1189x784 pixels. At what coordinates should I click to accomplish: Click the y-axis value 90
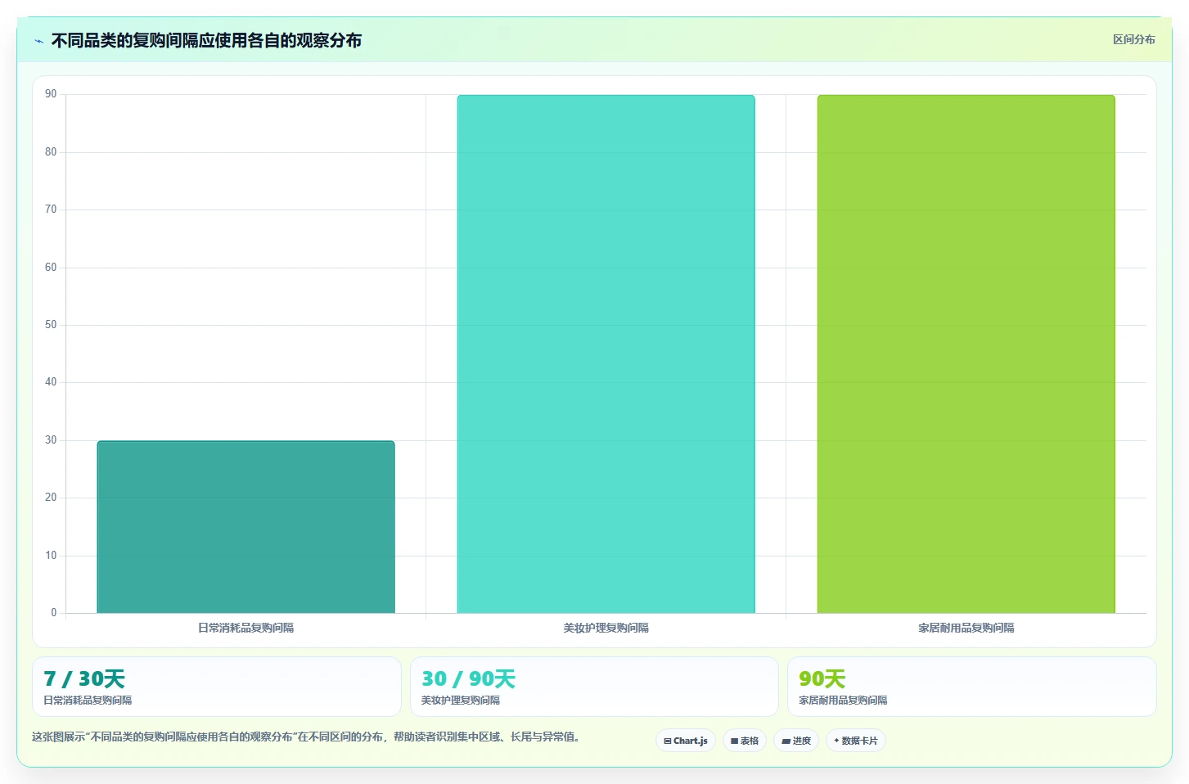[x=51, y=94]
